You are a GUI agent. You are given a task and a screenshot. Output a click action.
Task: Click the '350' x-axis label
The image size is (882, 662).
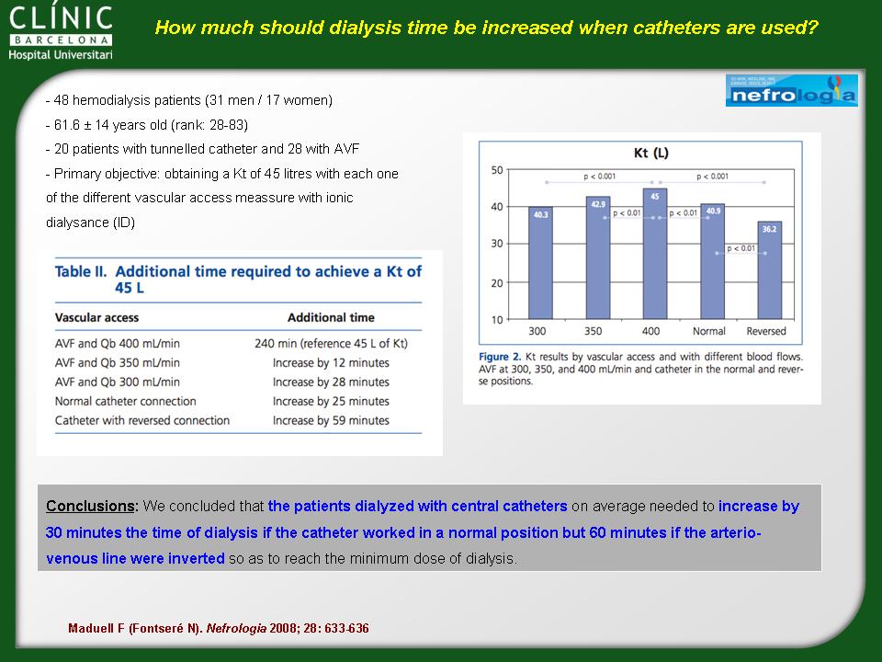click(x=593, y=331)
